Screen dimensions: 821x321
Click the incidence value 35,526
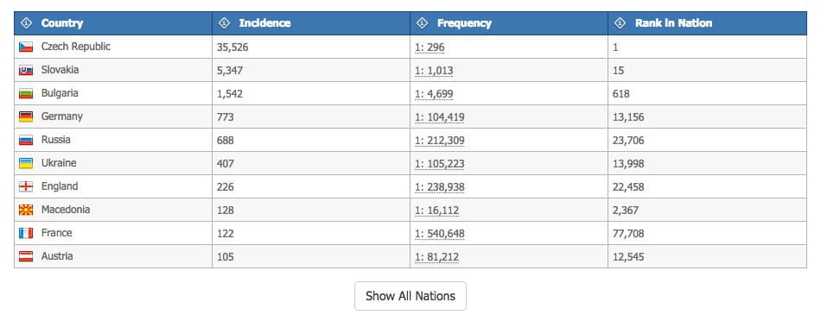(x=232, y=47)
